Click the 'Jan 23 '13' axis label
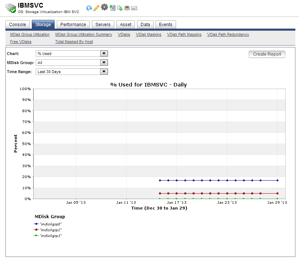The image size is (299, 262). [227, 202]
